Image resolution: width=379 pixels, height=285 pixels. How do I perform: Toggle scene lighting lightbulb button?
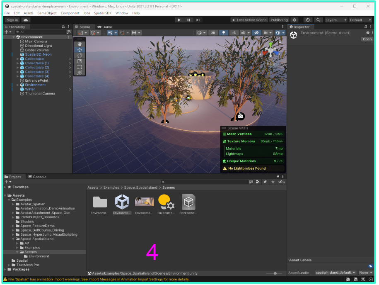(224, 33)
